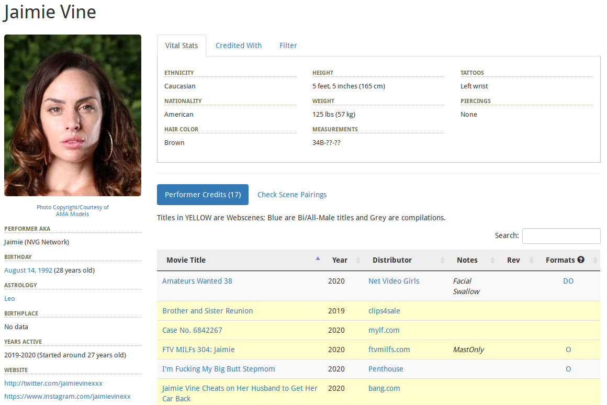The height and width of the screenshot is (405, 607).
Task: Open the Net Video Girls distributor link
Action: (394, 281)
